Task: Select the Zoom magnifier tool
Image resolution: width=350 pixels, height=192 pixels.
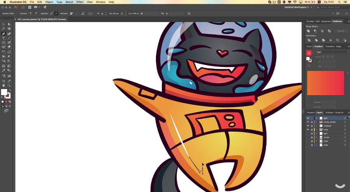Action: 9,85
